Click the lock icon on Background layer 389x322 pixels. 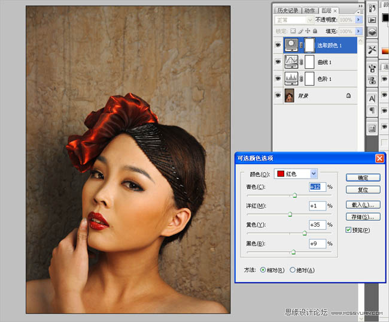coord(348,96)
